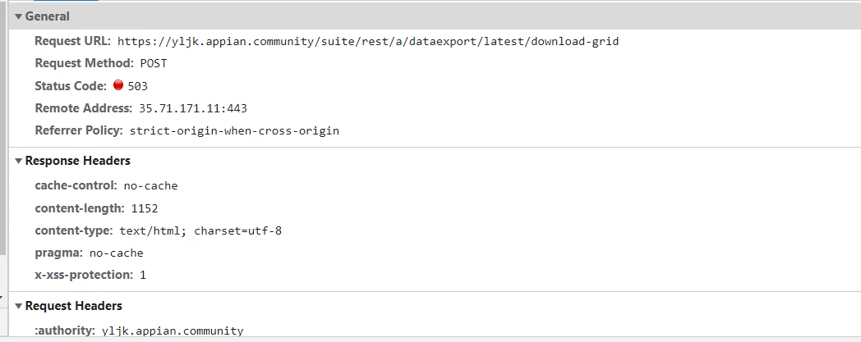Viewport: 861px width, 342px height.
Task: Click the pragma no-cache value
Action: 117,253
